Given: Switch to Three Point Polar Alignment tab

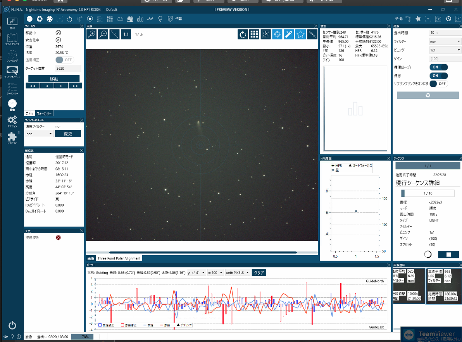Looking at the screenshot, I should coord(119,258).
